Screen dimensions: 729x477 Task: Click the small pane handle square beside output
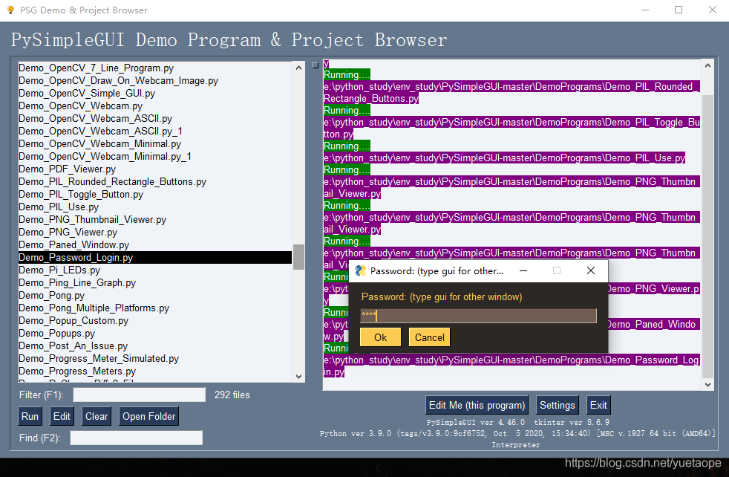click(316, 65)
